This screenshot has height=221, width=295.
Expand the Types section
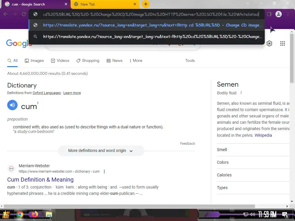(253, 188)
